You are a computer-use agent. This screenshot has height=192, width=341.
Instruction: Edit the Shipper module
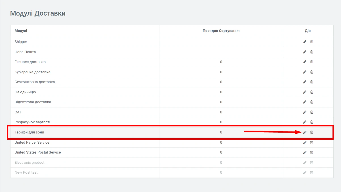[305, 42]
